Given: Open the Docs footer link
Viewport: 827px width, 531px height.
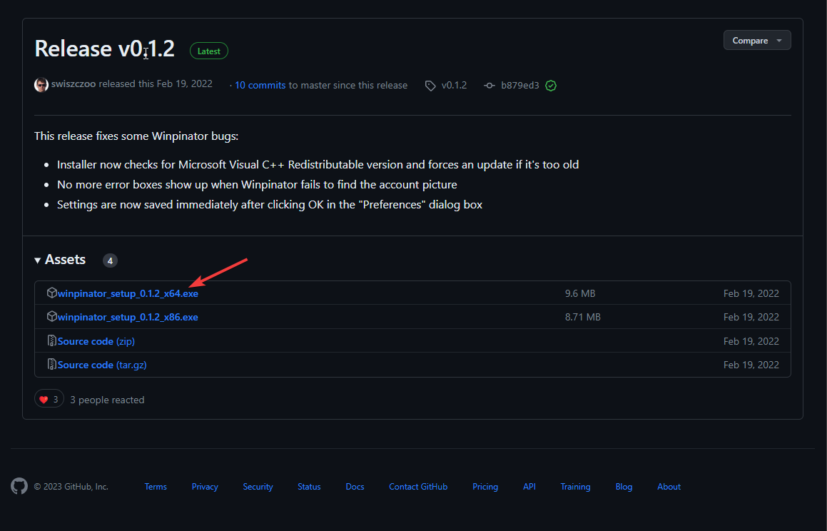Looking at the screenshot, I should click(355, 487).
